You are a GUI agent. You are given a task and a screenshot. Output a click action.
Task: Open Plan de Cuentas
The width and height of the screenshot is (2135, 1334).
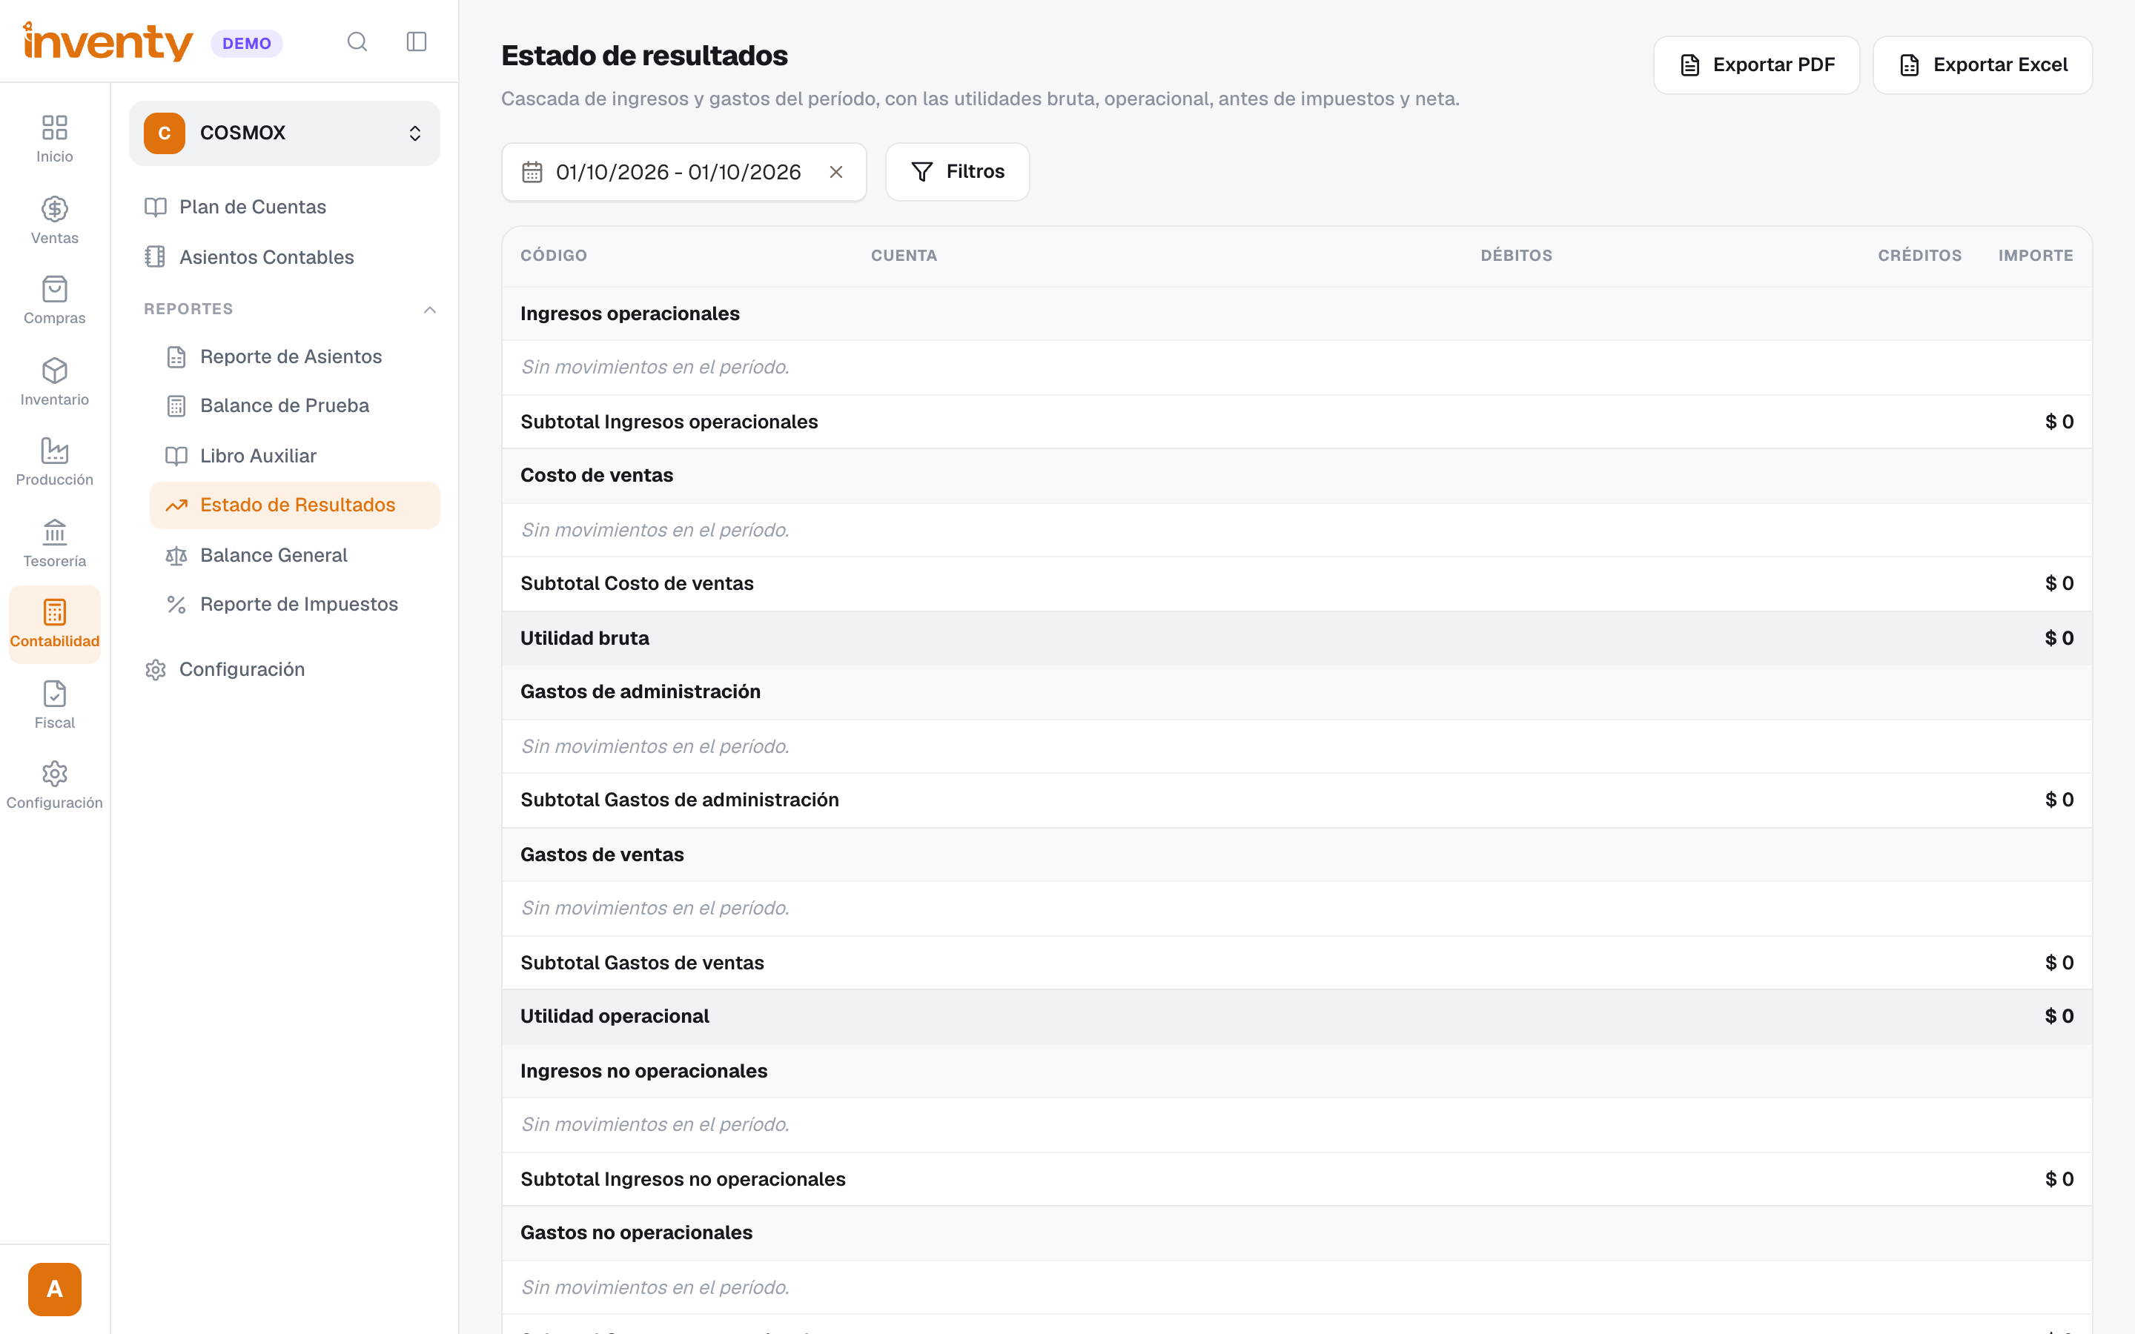tap(284, 208)
